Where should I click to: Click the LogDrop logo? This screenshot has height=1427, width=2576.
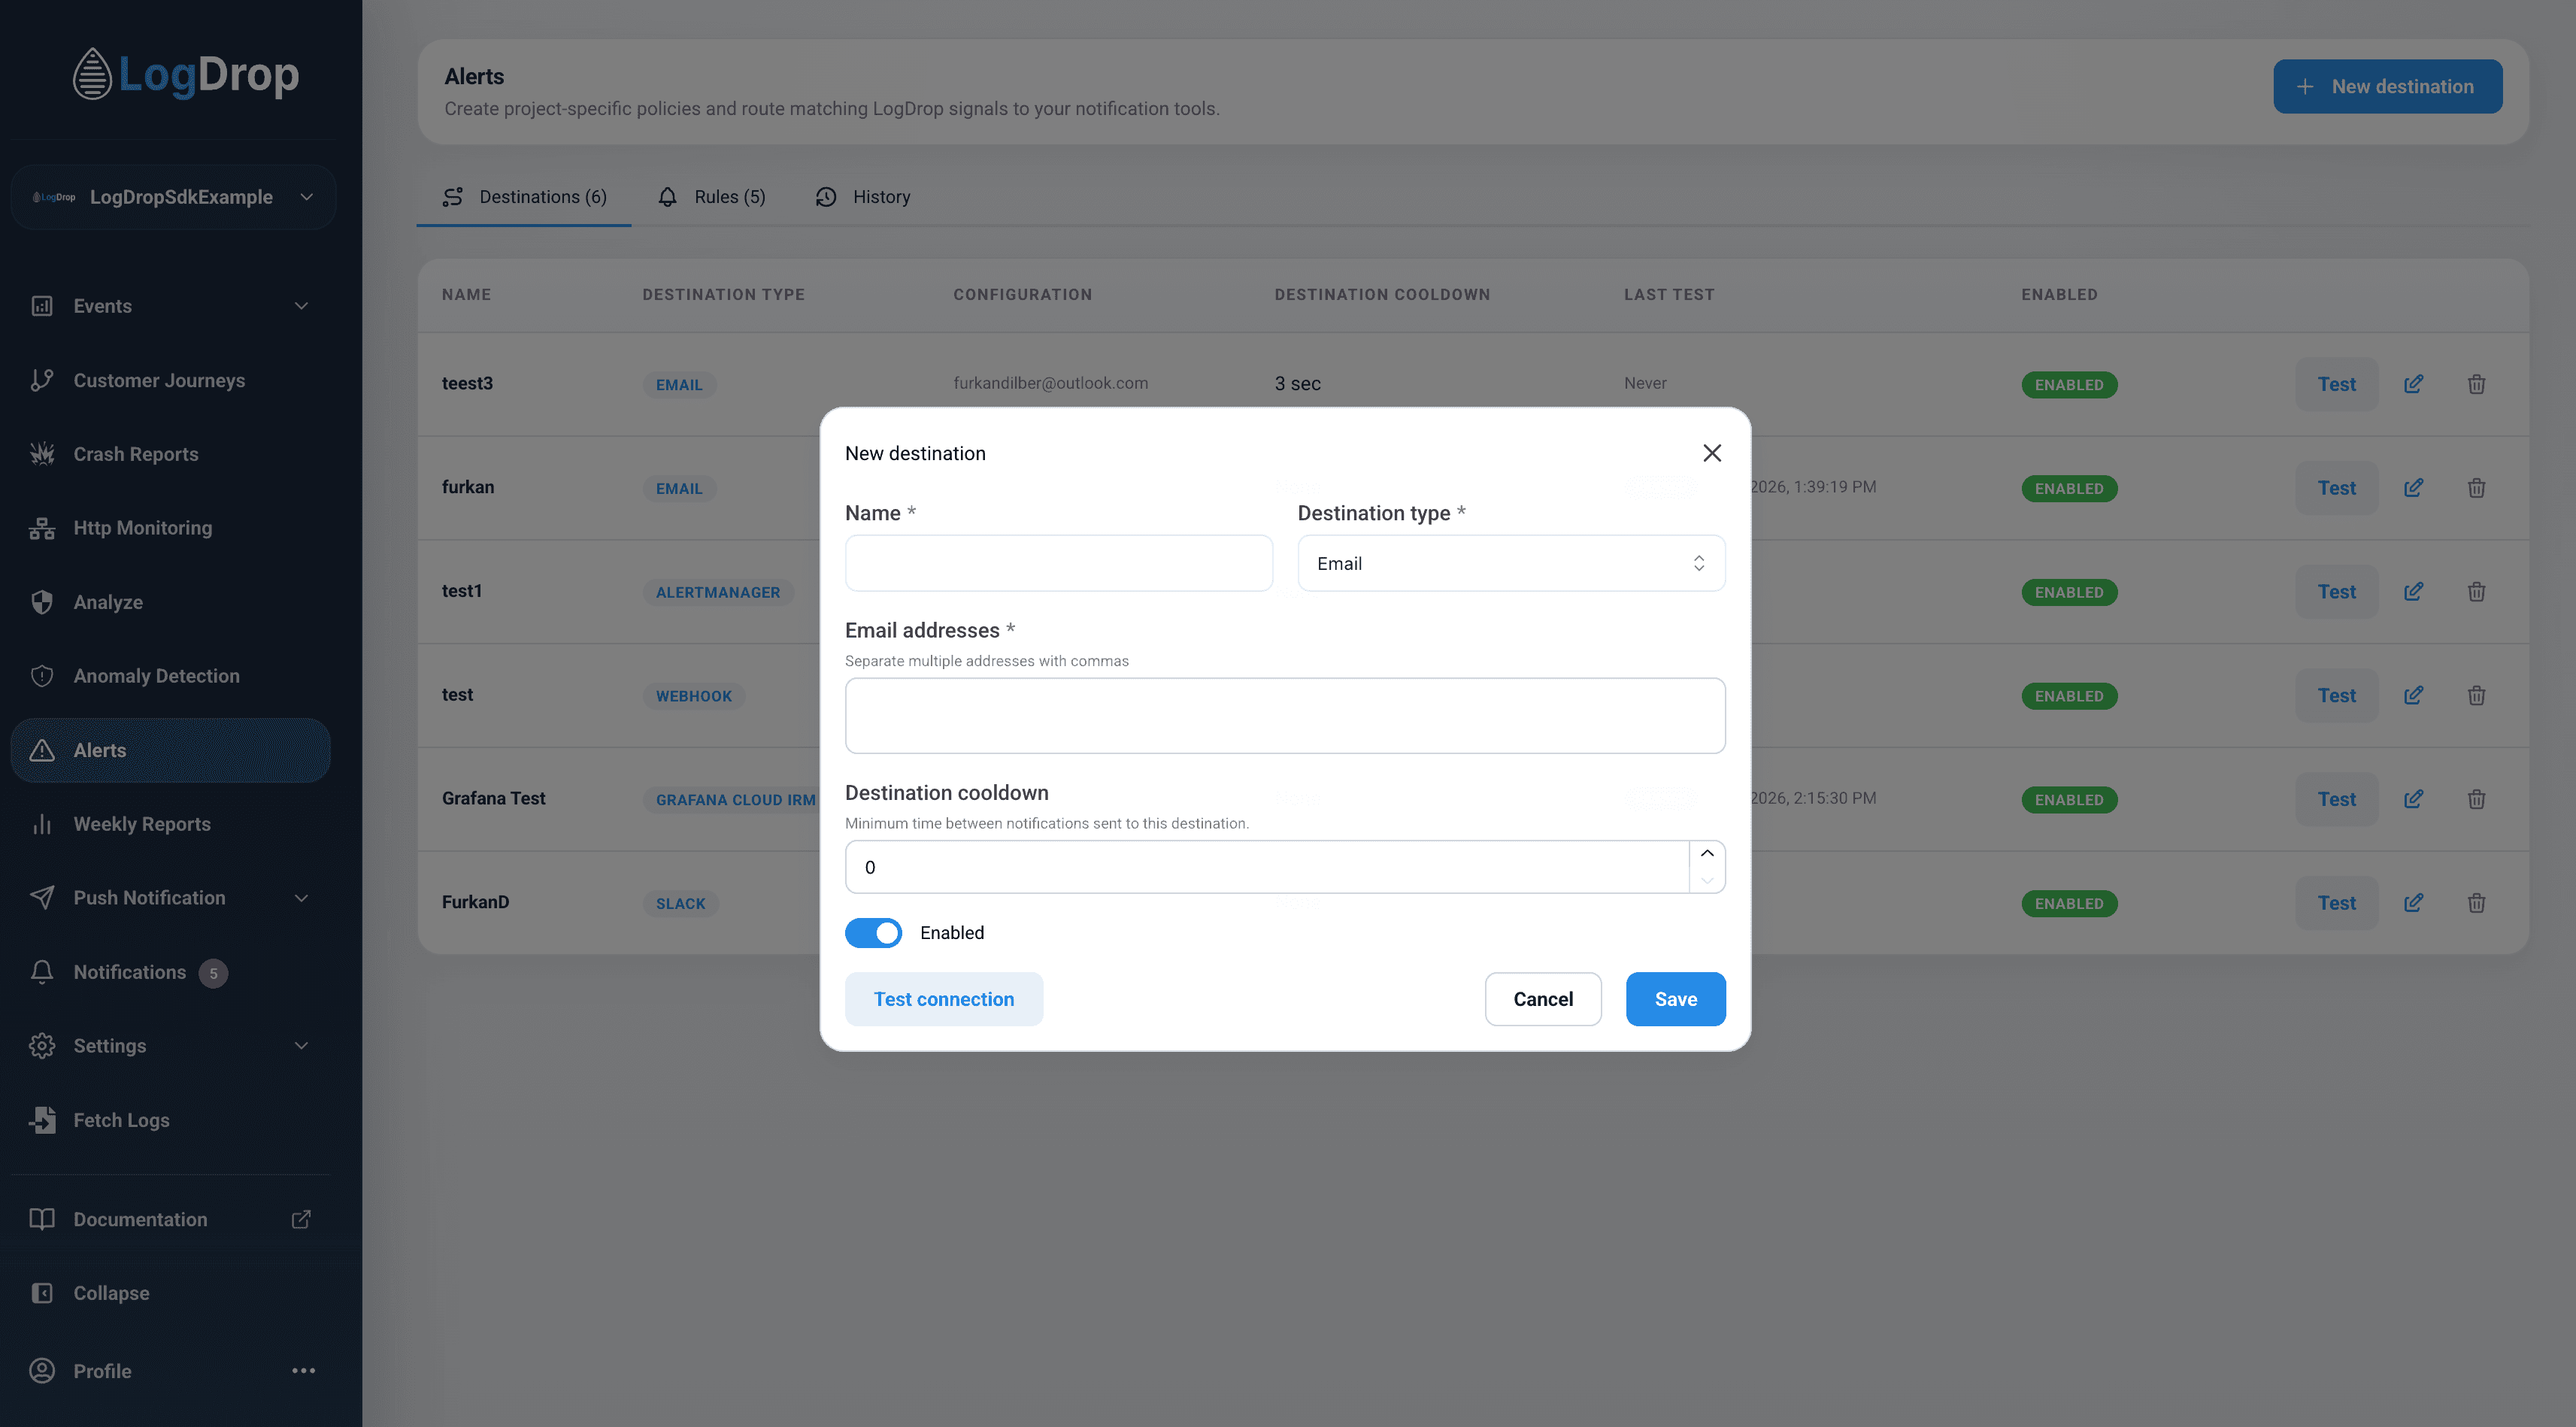coord(186,74)
